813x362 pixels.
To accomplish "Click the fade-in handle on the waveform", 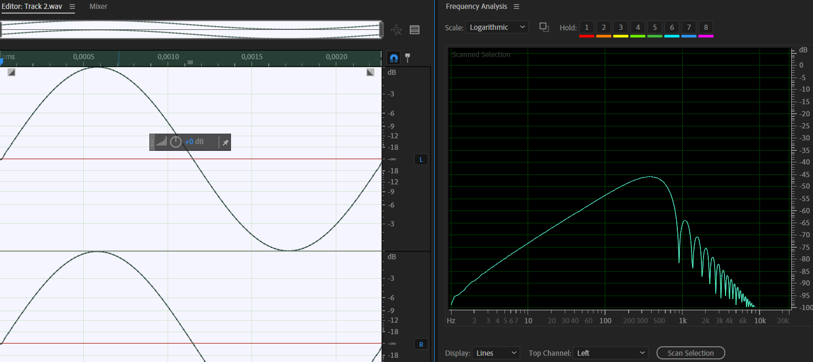I will (x=12, y=72).
